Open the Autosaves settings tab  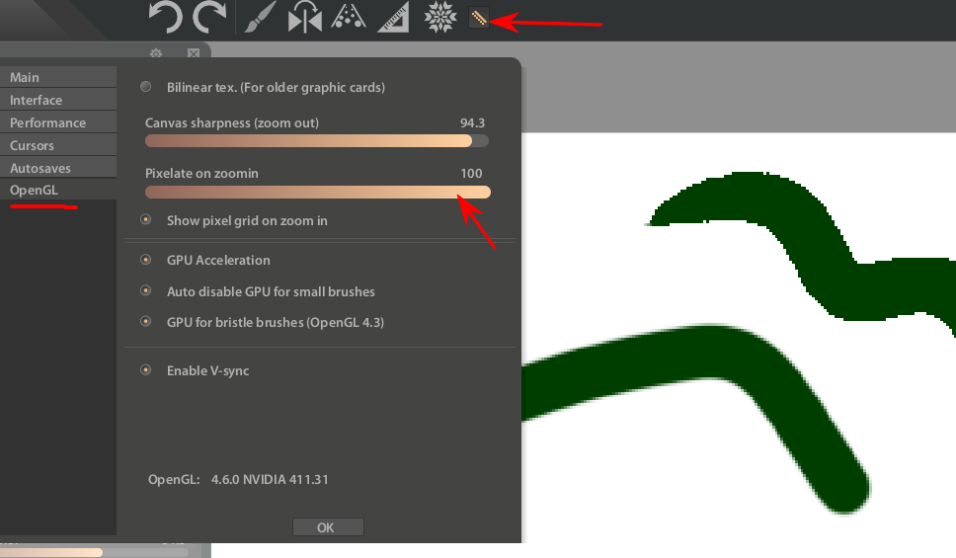click(40, 168)
